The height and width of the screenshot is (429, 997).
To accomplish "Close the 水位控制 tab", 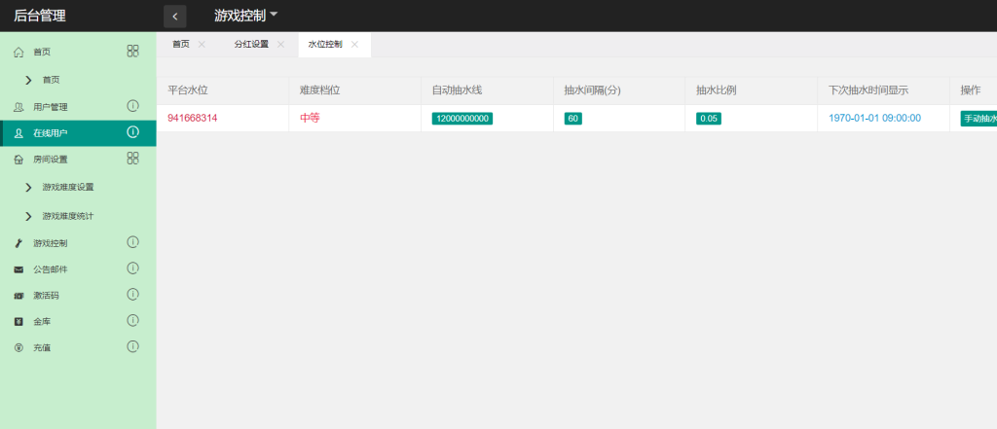I will [x=354, y=45].
